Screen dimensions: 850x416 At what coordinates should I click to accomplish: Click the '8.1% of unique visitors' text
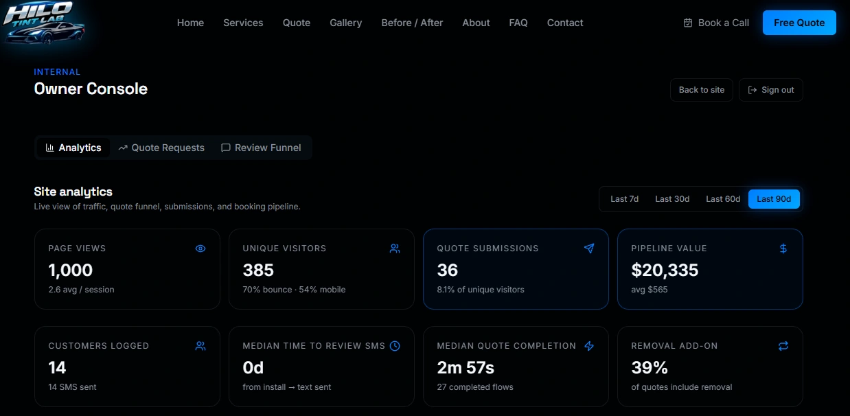point(481,290)
